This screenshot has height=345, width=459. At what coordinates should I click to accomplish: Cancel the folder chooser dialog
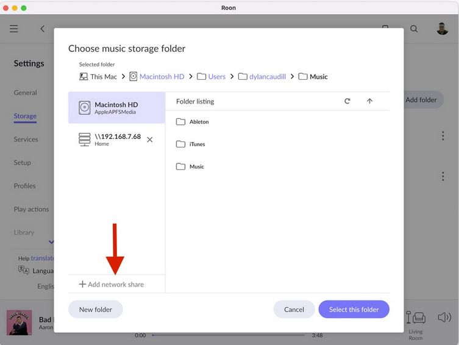tap(294, 309)
